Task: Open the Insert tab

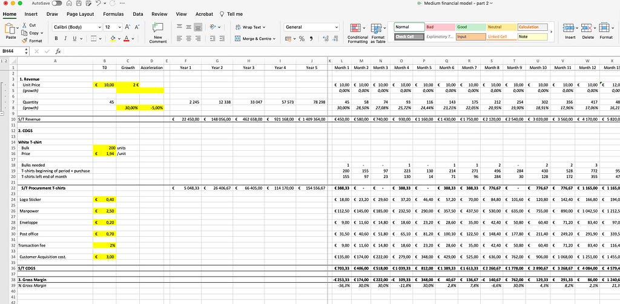Action: 31,14
